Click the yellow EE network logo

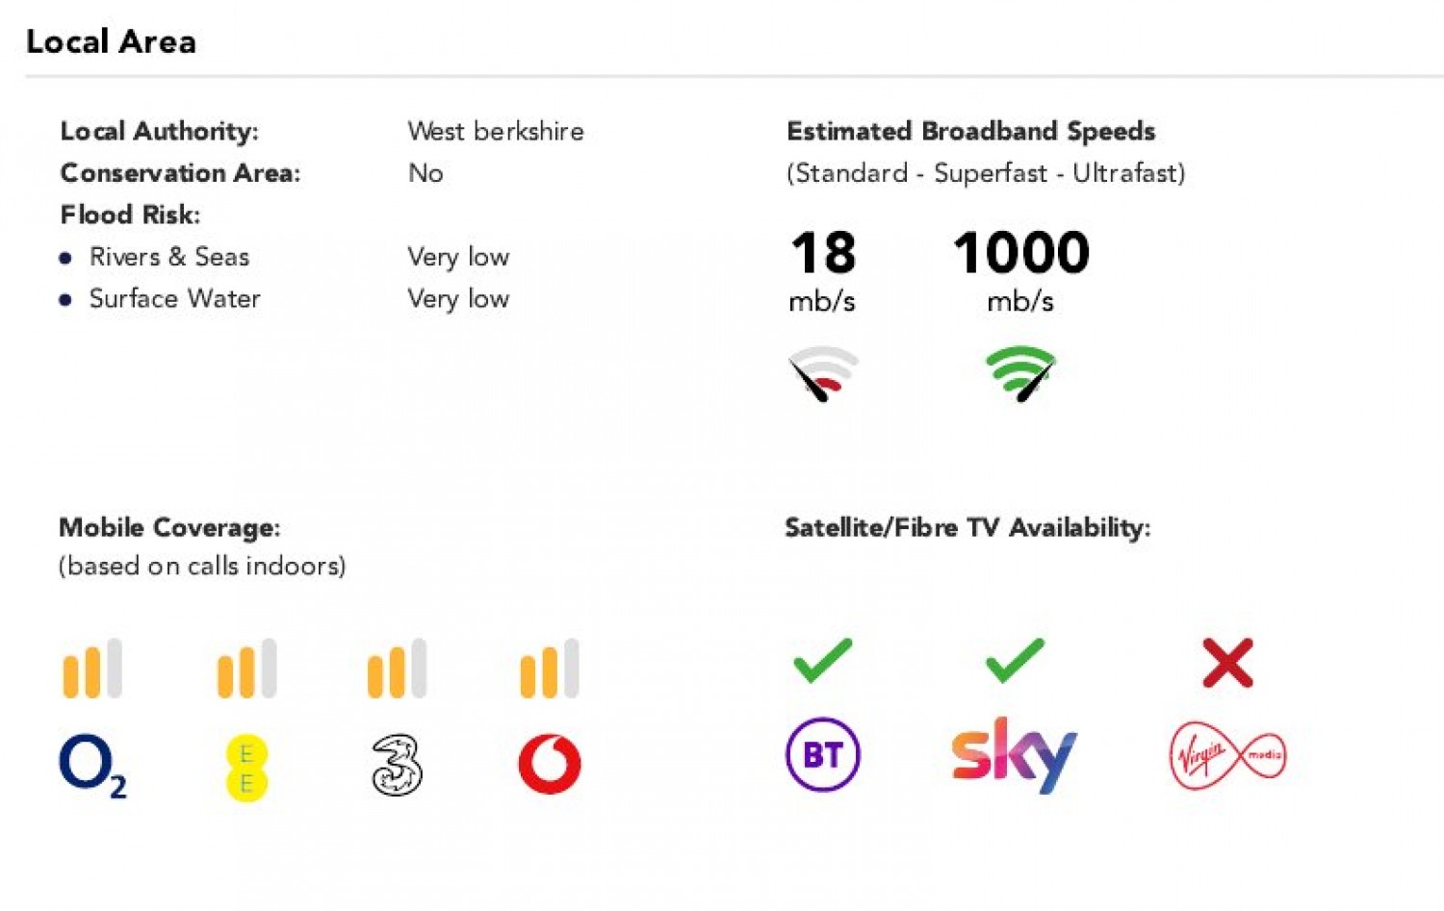point(246,768)
